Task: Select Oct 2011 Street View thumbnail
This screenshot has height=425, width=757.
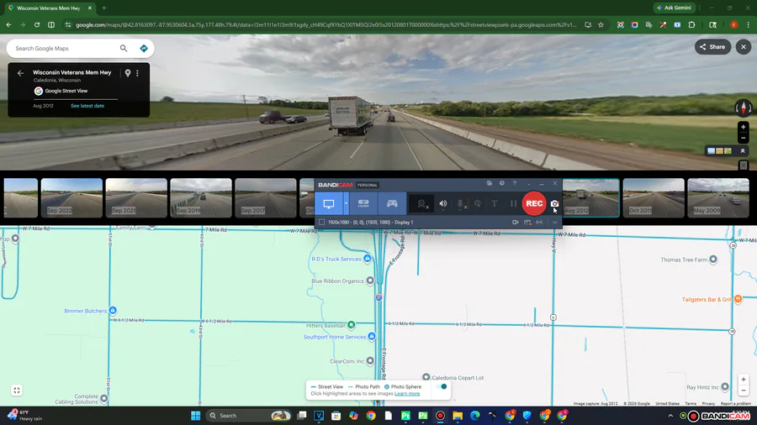Action: point(654,198)
